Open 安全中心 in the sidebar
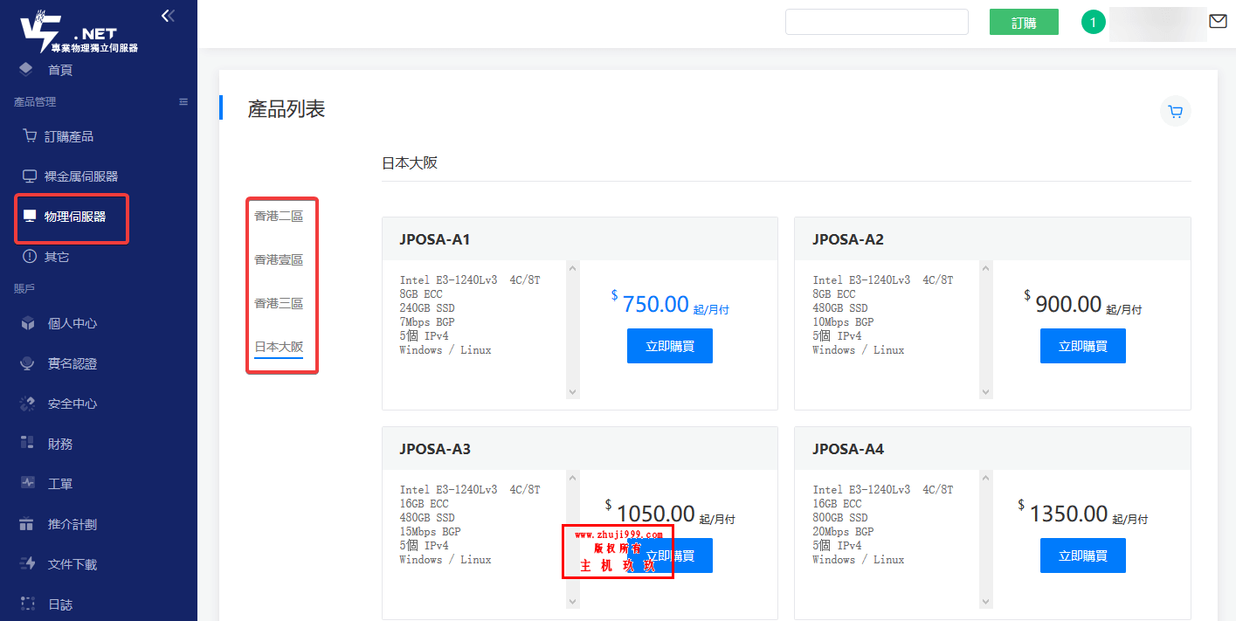This screenshot has width=1236, height=621. coord(72,404)
